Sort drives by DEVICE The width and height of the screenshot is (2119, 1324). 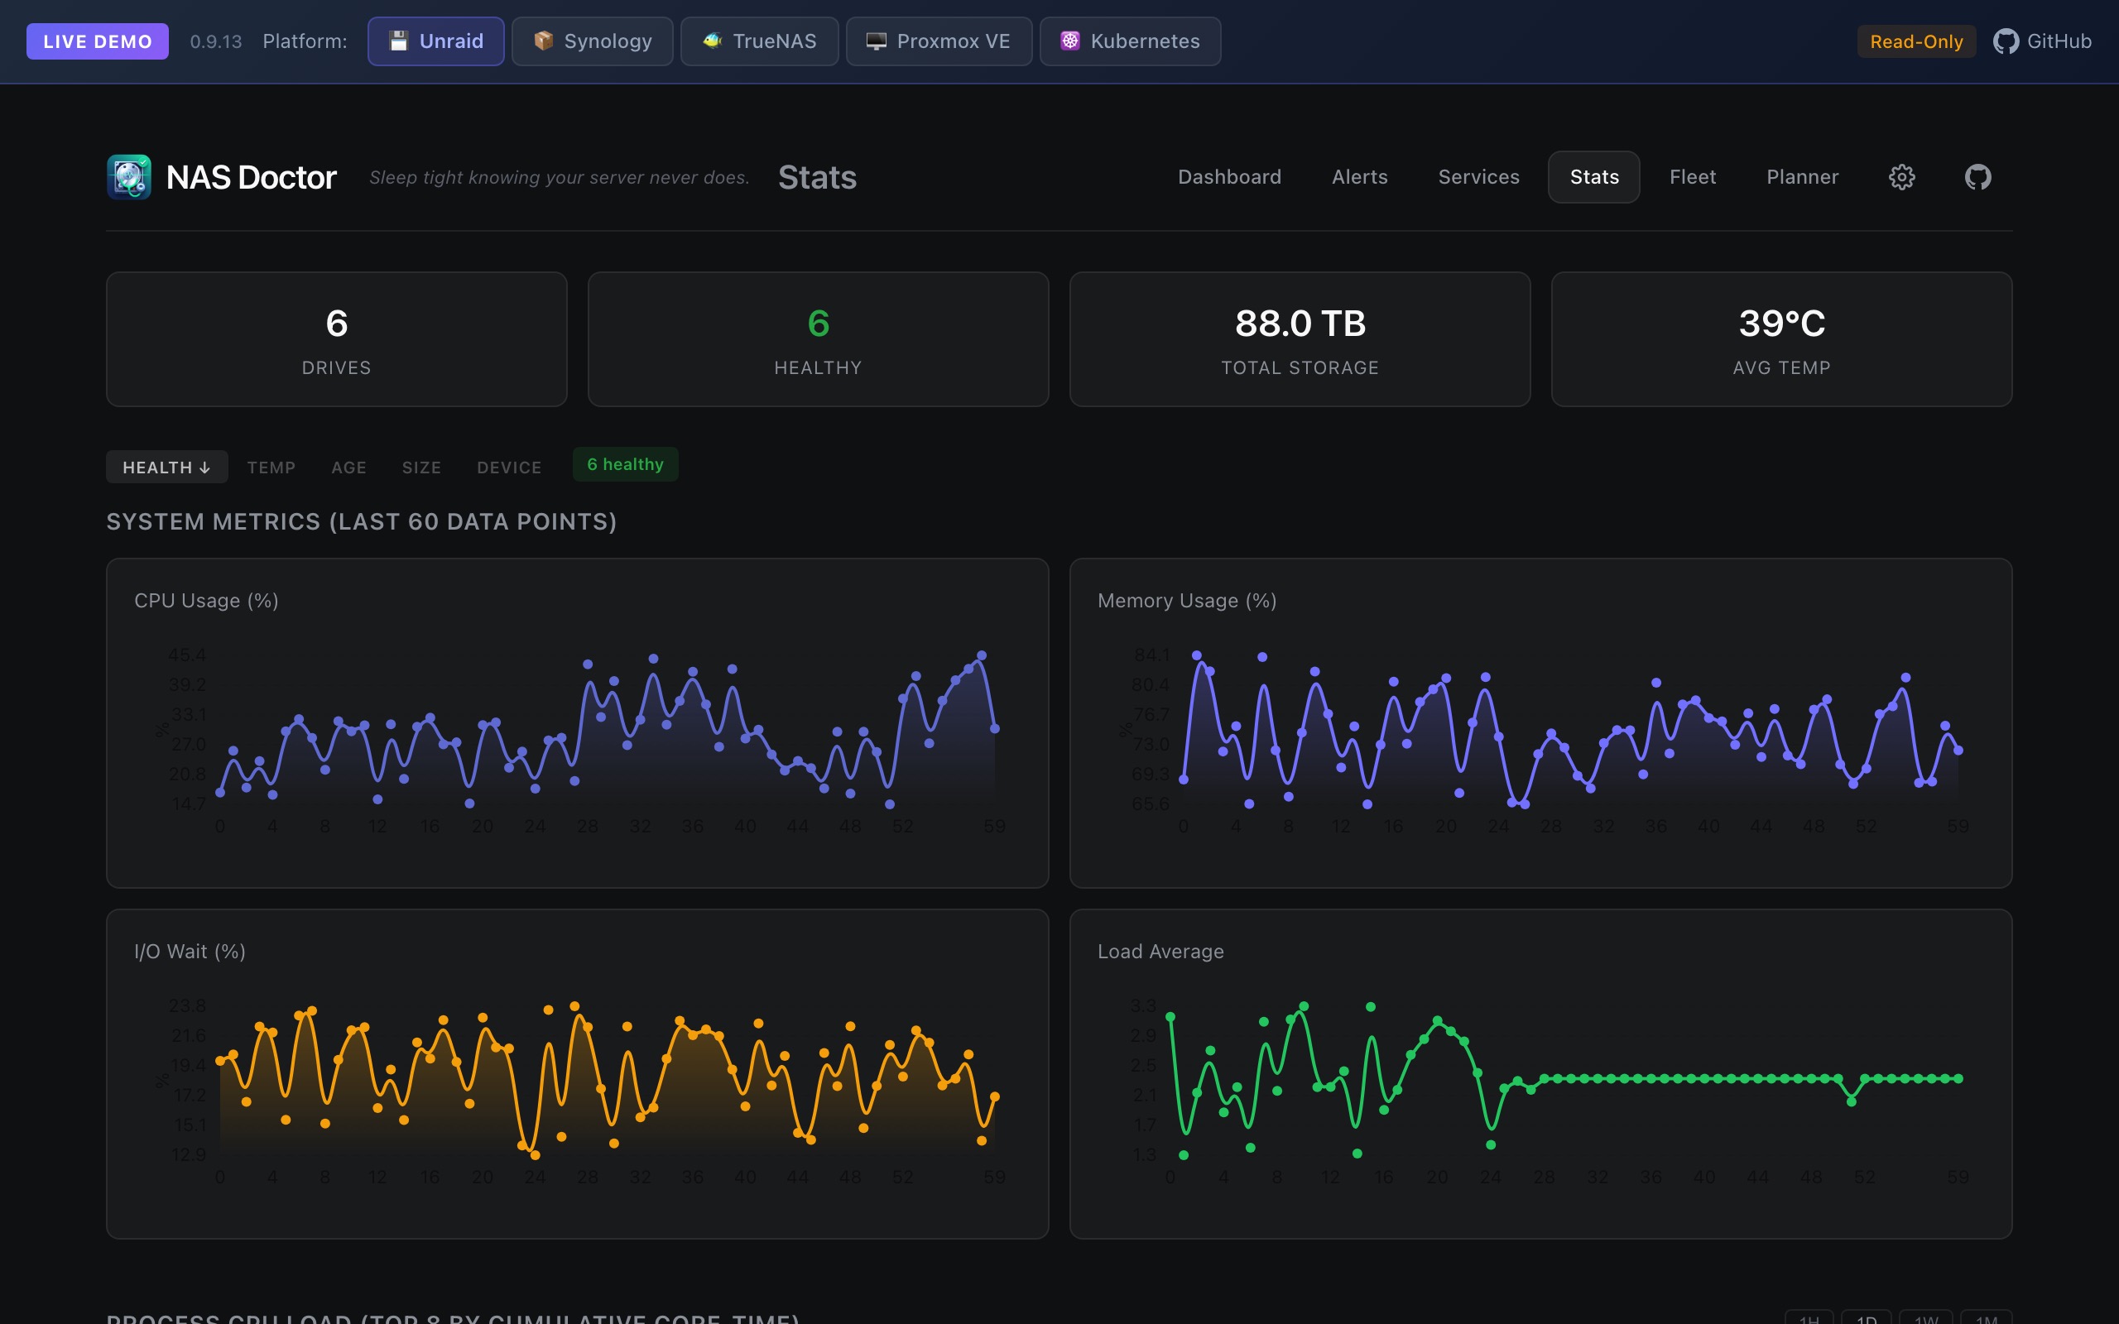[x=509, y=467]
